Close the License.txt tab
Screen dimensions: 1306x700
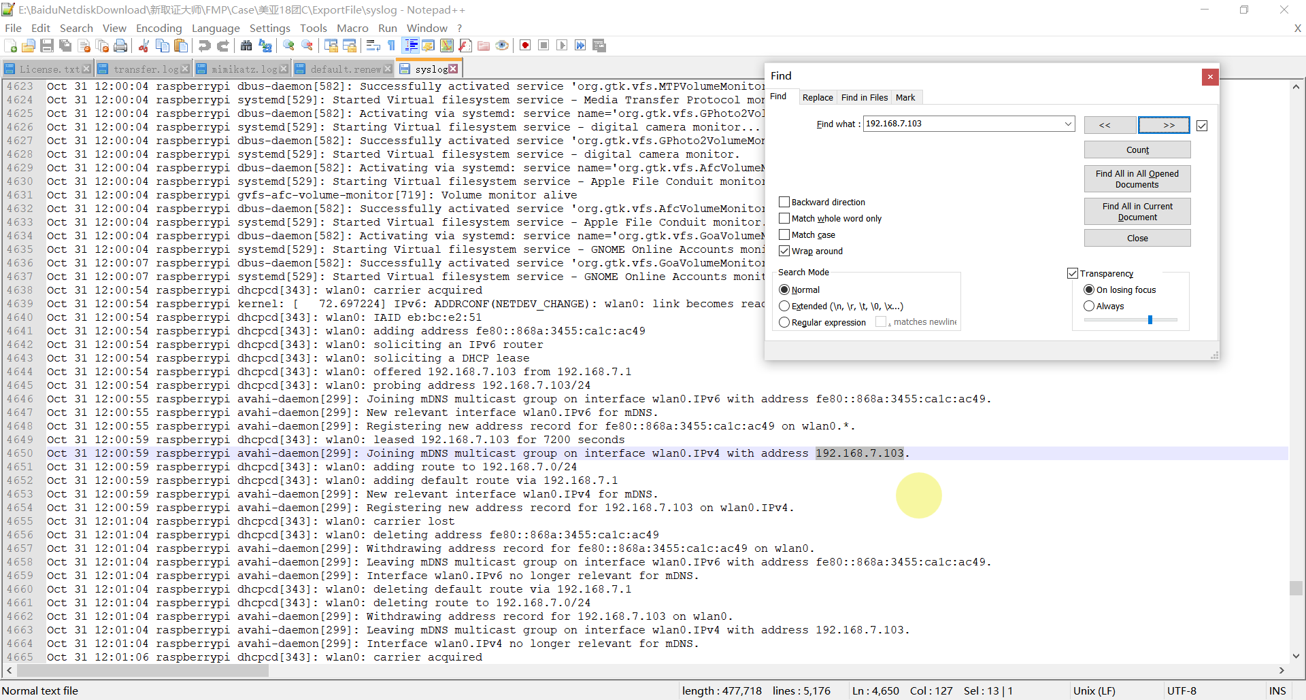tap(86, 69)
